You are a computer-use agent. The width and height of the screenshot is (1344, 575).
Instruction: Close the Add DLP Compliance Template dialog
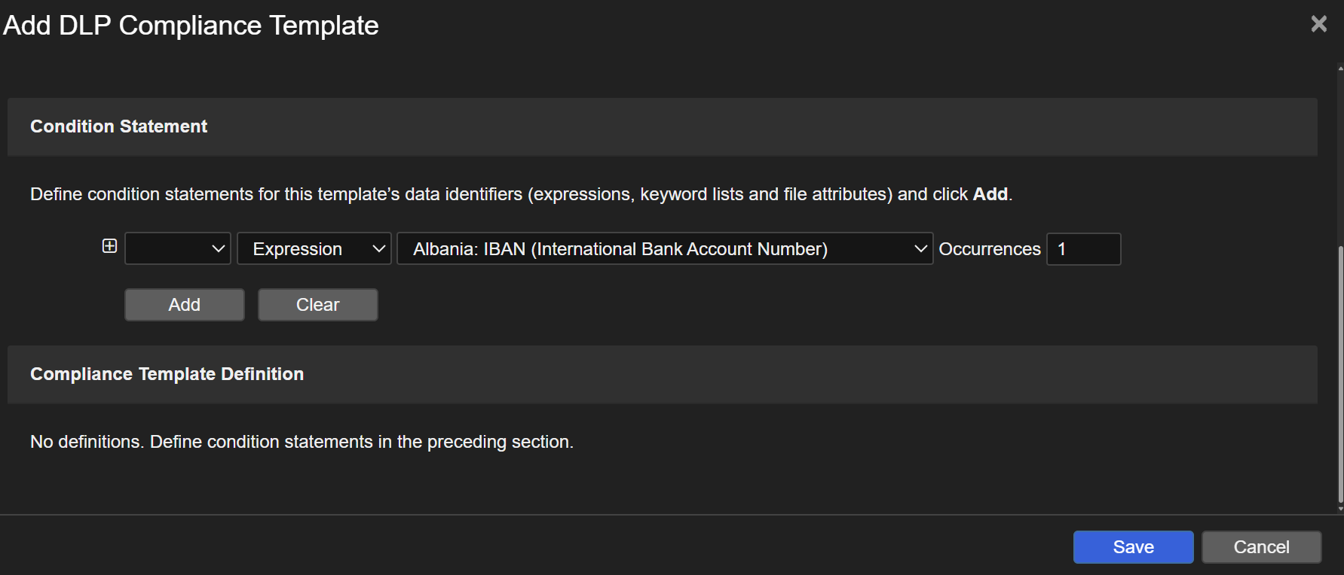(x=1318, y=24)
